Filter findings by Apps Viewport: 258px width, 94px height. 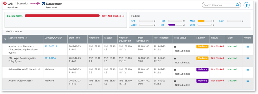[x=134, y=25]
